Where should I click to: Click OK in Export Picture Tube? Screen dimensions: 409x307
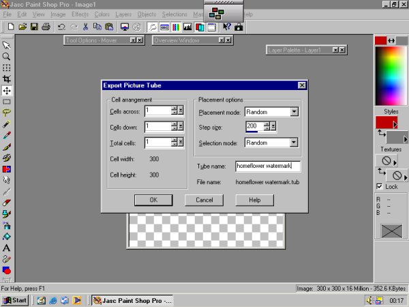[153, 200]
